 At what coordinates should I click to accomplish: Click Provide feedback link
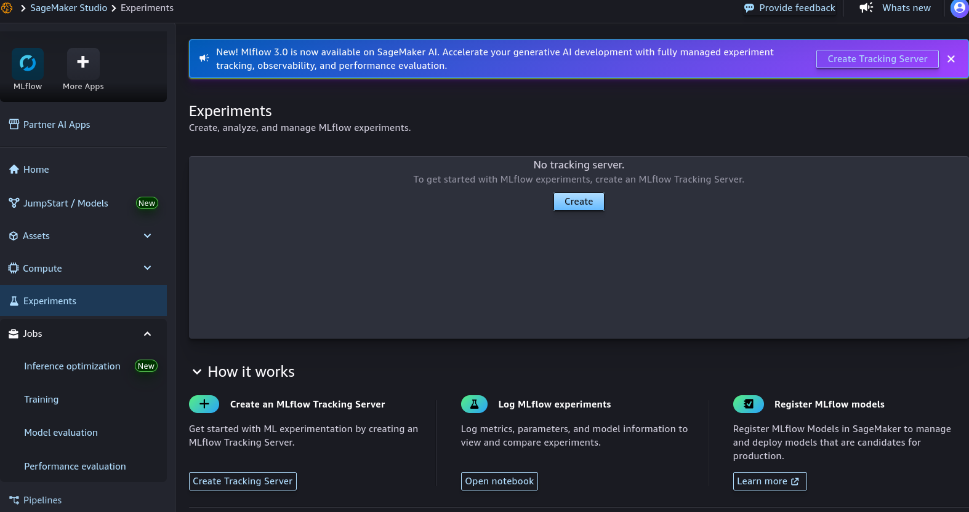click(797, 8)
